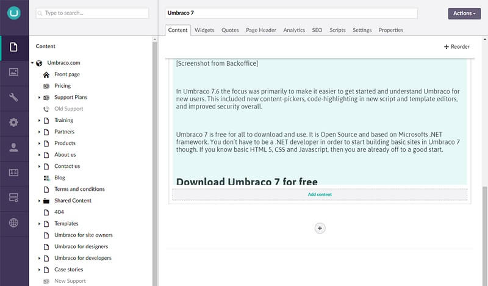Expand the Case stories tree node

[39, 270]
